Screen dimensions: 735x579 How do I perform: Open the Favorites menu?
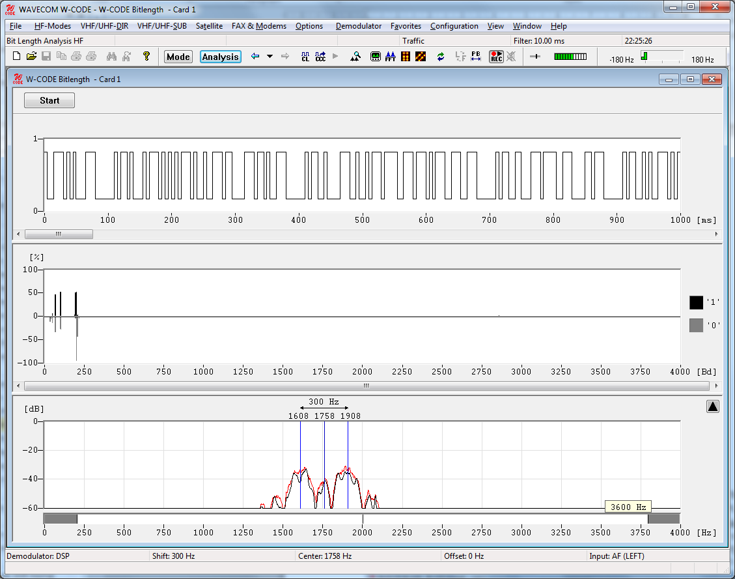pyautogui.click(x=406, y=26)
